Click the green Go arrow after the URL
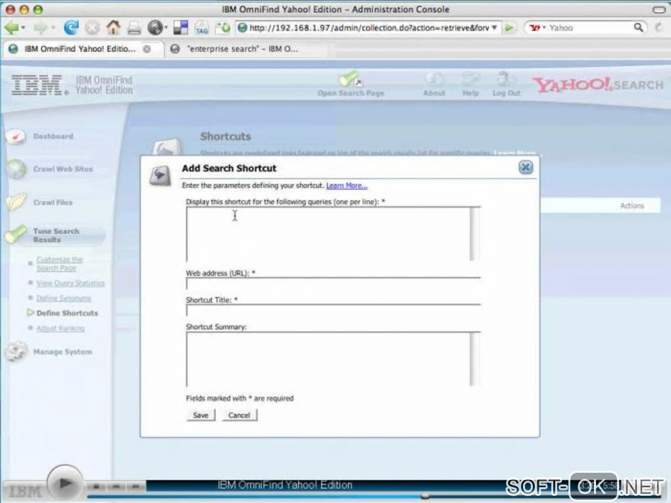The height and width of the screenshot is (503, 671). 509,28
